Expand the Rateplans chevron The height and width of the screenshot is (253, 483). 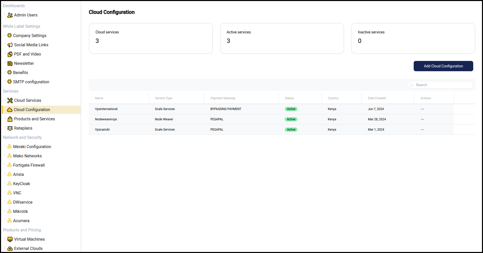coord(5,128)
